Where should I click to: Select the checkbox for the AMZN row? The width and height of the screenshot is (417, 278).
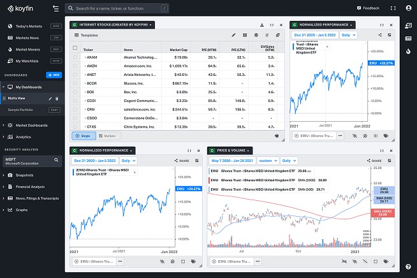pyautogui.click(x=75, y=65)
